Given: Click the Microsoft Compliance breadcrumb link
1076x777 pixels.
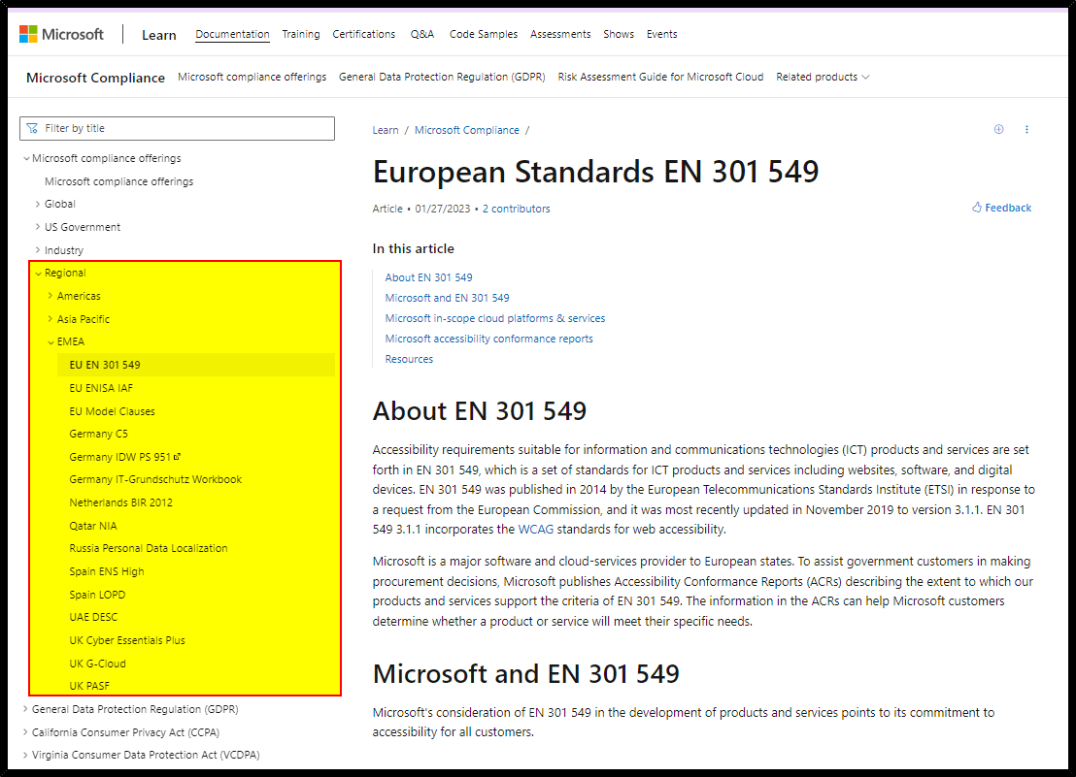Looking at the screenshot, I should click(x=467, y=130).
